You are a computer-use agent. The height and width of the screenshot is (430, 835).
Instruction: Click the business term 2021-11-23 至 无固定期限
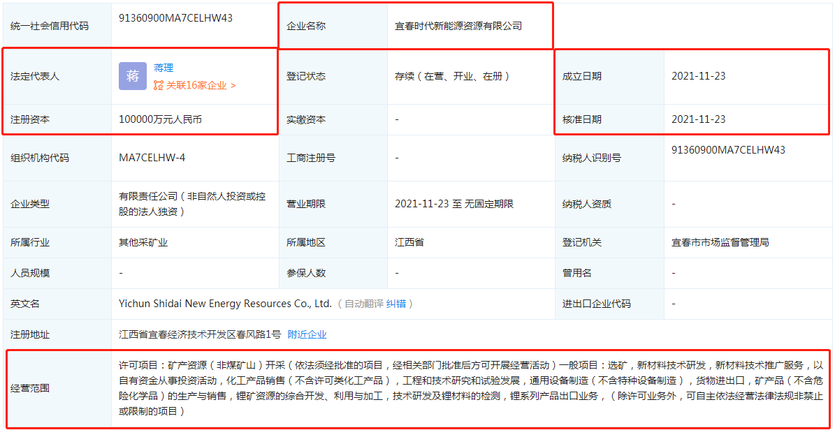pos(454,204)
